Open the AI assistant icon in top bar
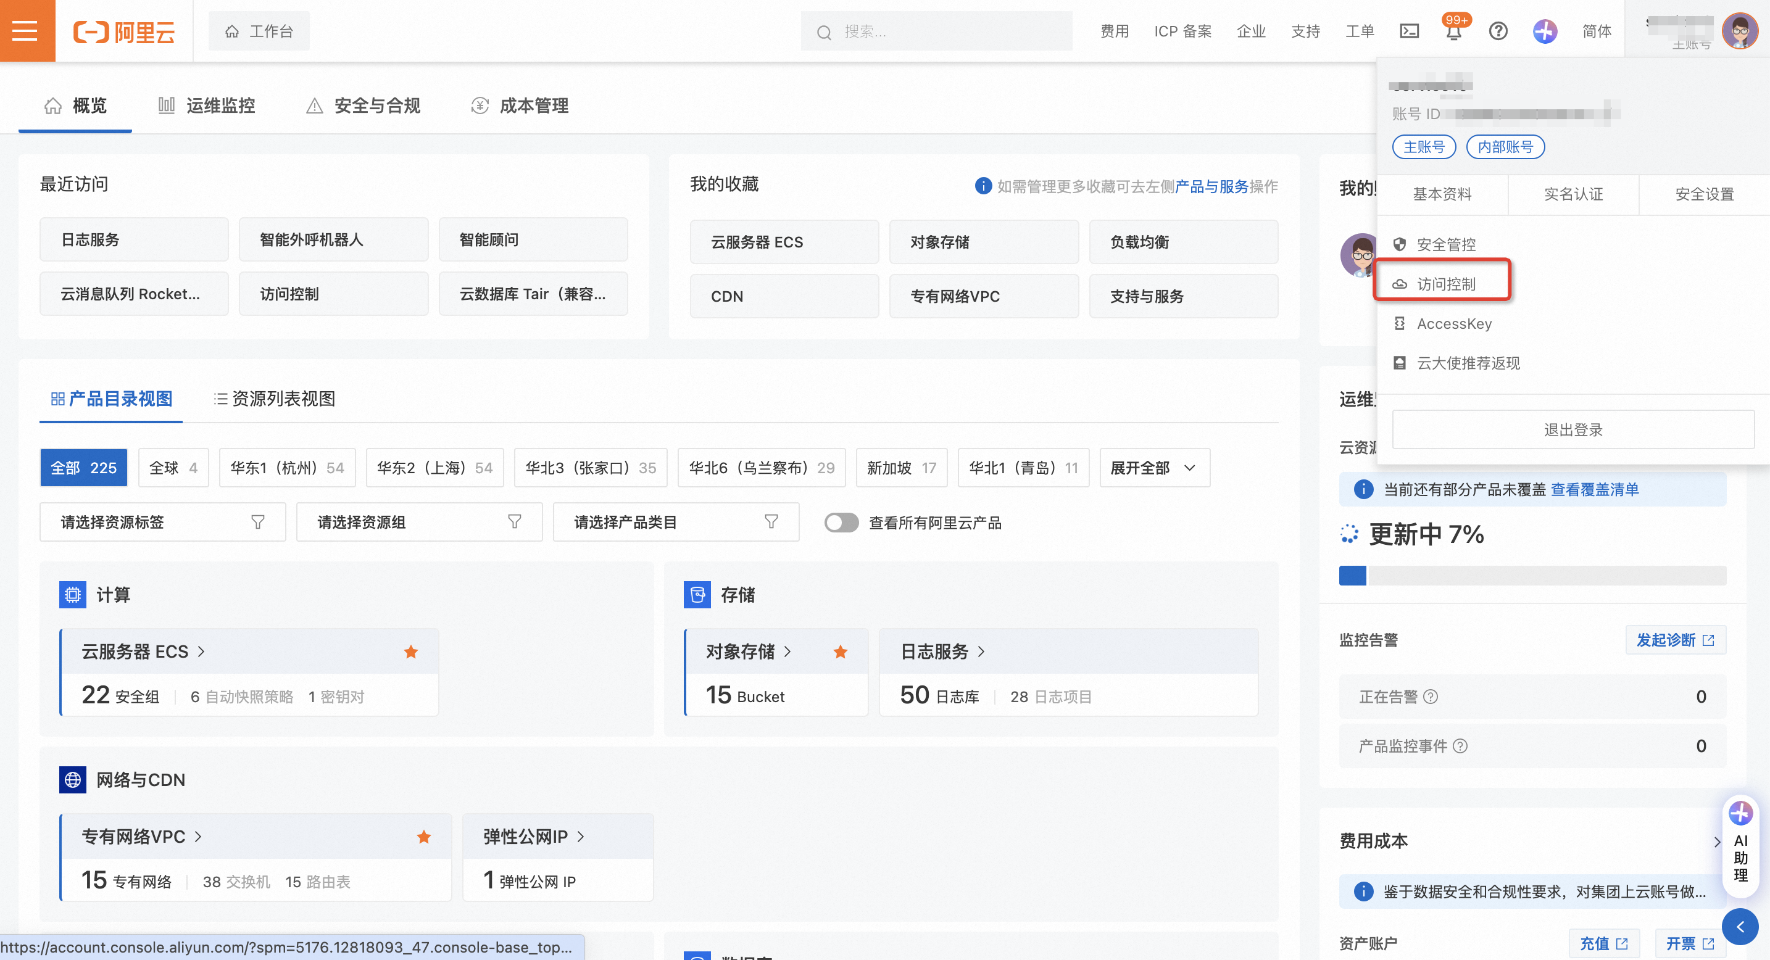 pos(1545,31)
